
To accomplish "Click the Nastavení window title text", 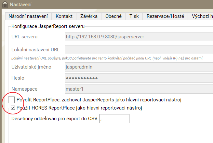I will coord(21,5).
